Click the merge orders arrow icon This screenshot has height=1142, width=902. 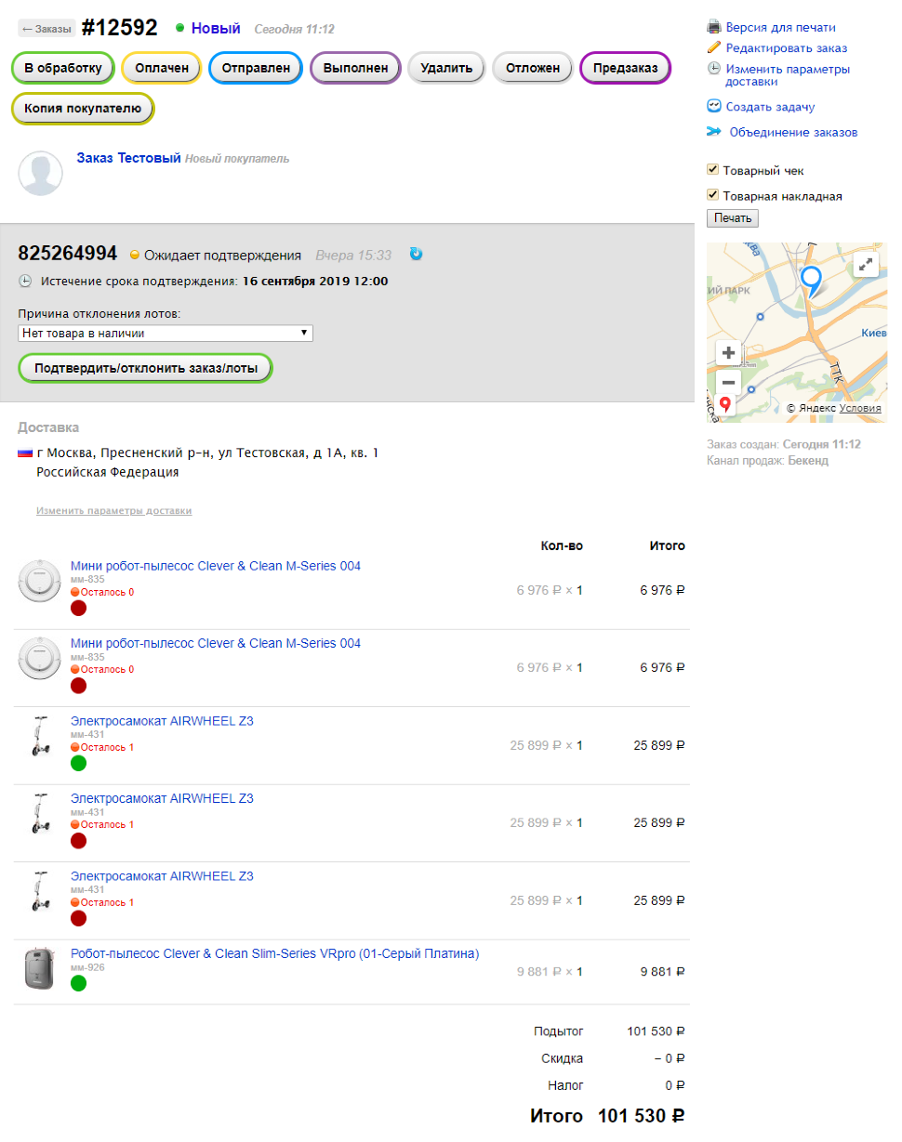click(714, 132)
